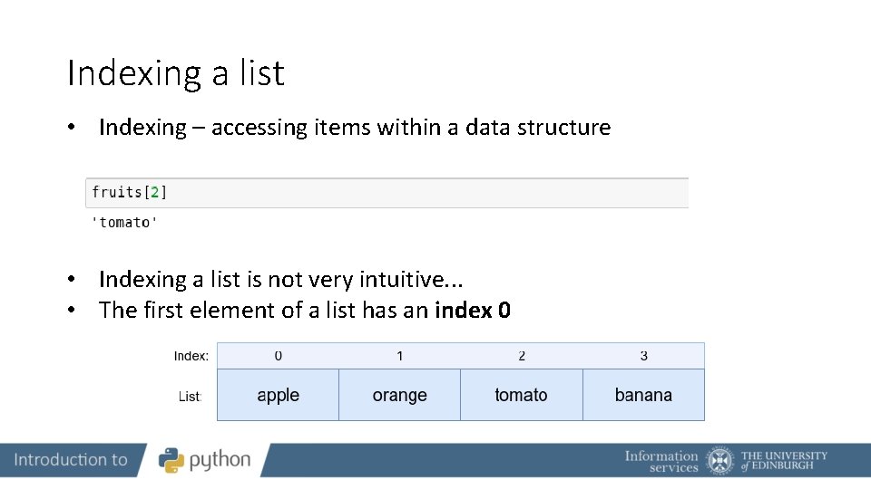Select the banana list cell
The height and width of the screenshot is (489, 871).
click(643, 395)
